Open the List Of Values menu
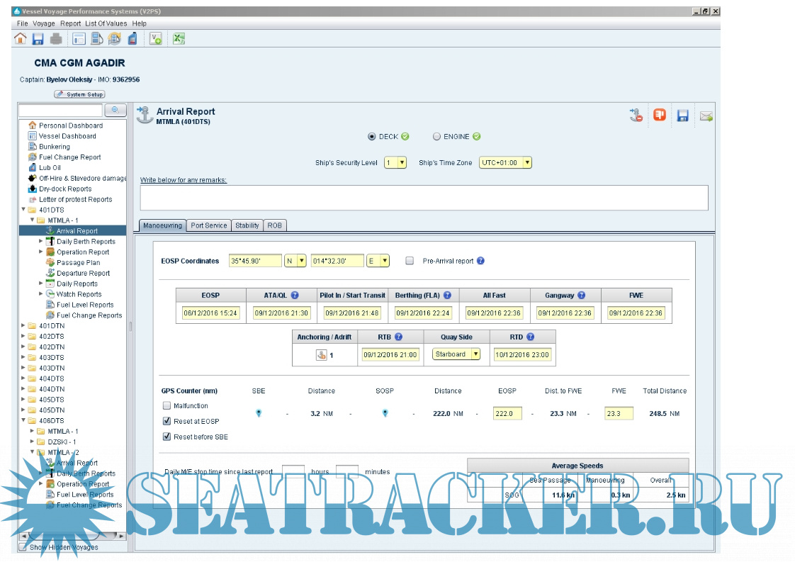The width and height of the screenshot is (795, 562). pos(106,23)
